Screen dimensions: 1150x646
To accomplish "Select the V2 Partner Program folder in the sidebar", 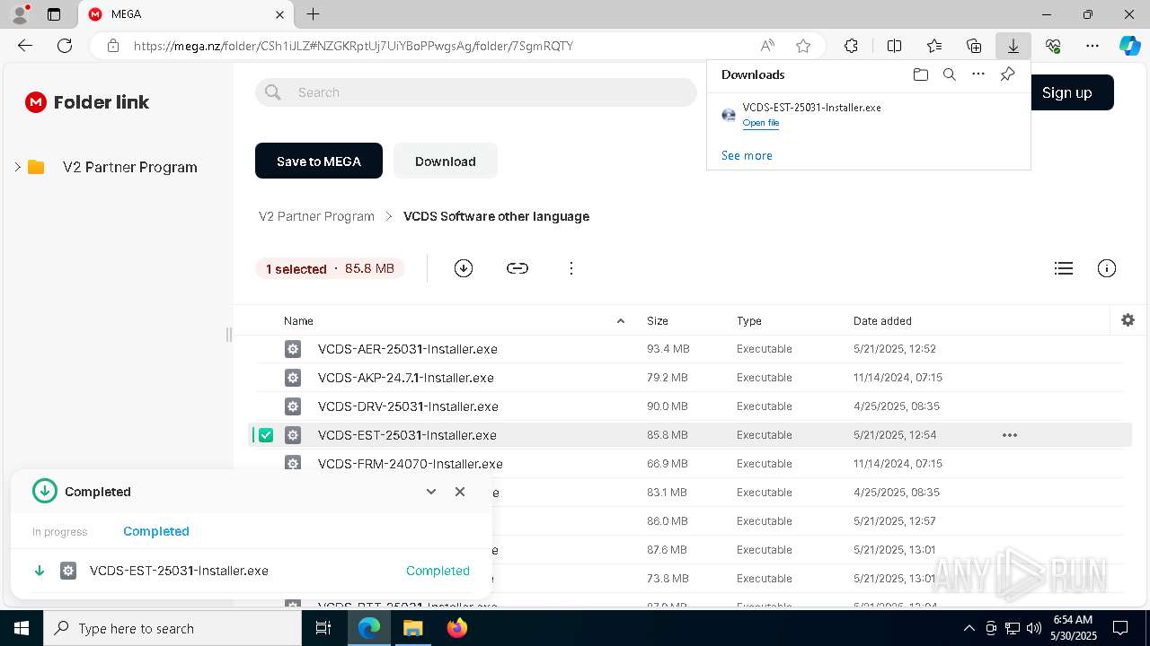I will click(x=129, y=167).
